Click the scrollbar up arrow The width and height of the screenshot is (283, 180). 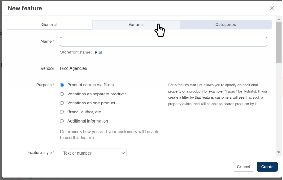point(279,19)
